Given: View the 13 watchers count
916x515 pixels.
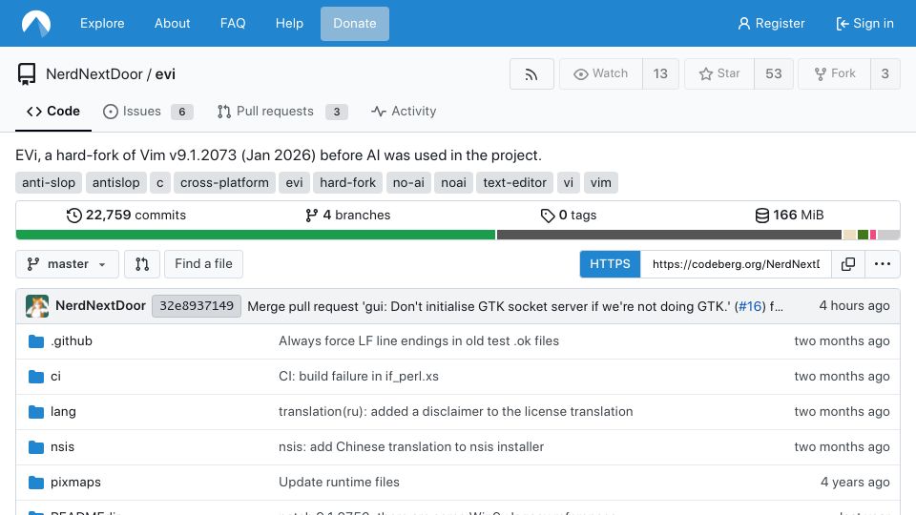Looking at the screenshot, I should (x=660, y=74).
